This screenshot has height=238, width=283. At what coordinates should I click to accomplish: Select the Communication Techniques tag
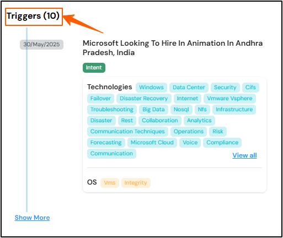pyautogui.click(x=127, y=132)
